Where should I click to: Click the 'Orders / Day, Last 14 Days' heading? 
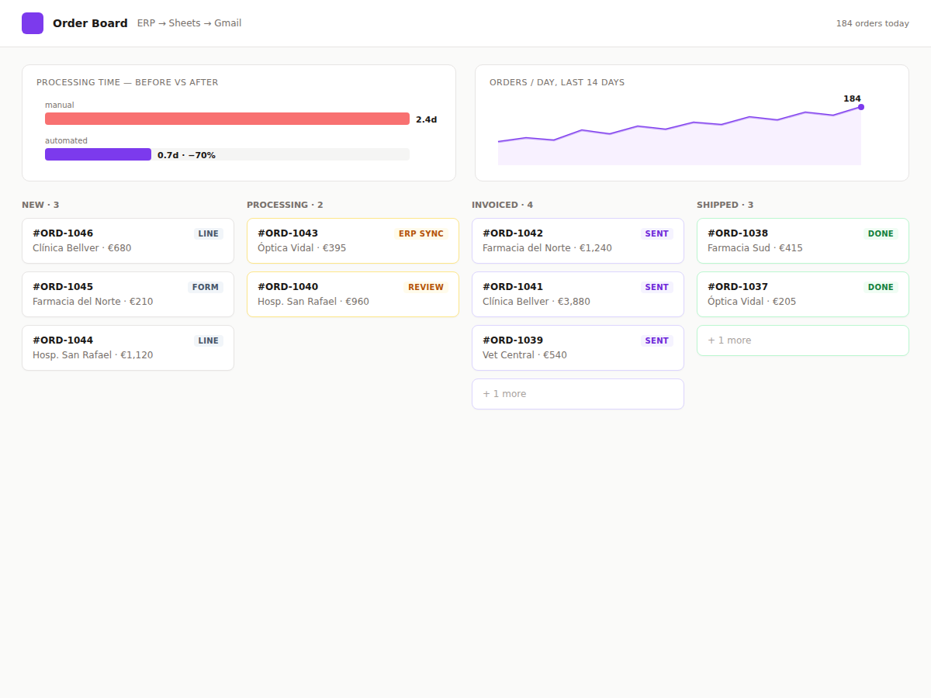point(557,82)
